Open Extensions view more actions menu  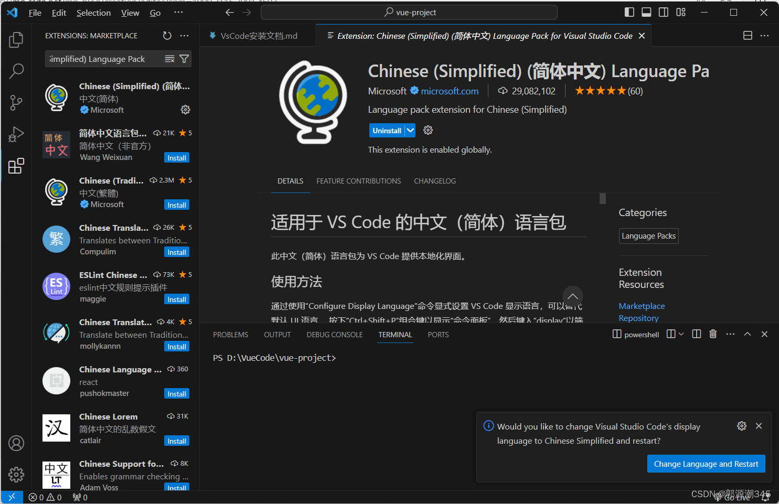click(184, 36)
